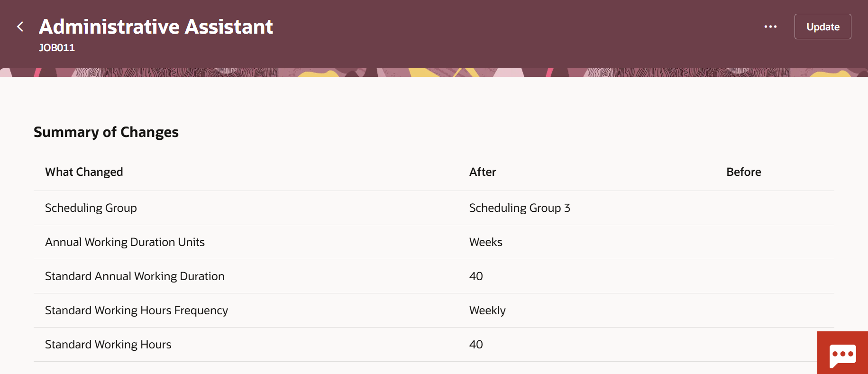Click the After column header
This screenshot has height=374, width=868.
pyautogui.click(x=482, y=172)
